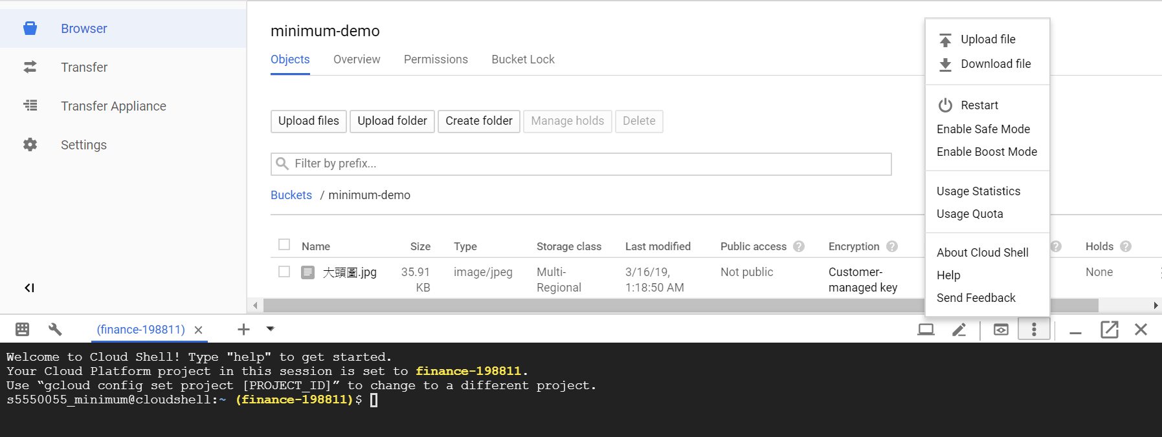This screenshot has width=1162, height=437.
Task: Click the Transfer Appliance list icon
Action: tap(30, 105)
